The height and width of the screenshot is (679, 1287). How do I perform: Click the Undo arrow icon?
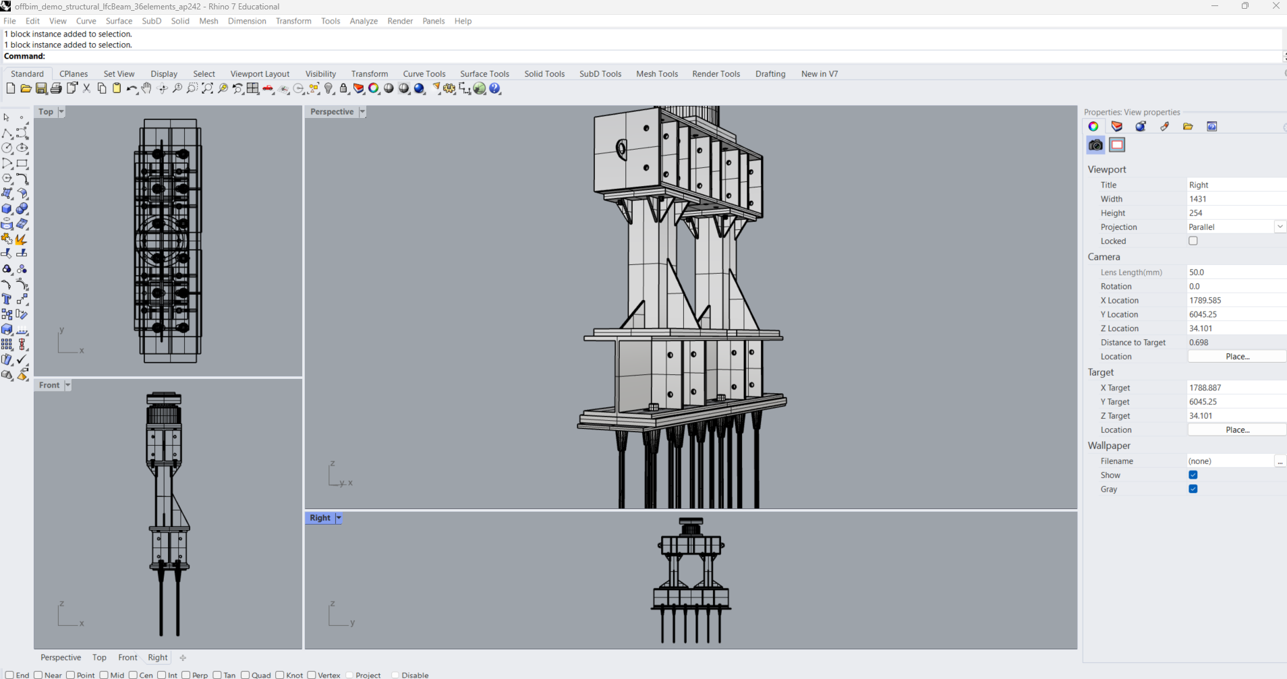[132, 88]
